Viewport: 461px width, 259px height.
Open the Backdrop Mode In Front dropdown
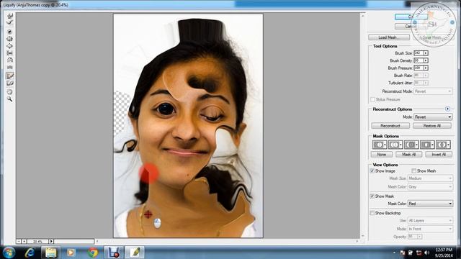(430, 229)
